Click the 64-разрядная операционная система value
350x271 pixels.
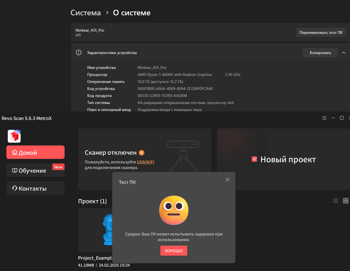pyautogui.click(x=186, y=103)
